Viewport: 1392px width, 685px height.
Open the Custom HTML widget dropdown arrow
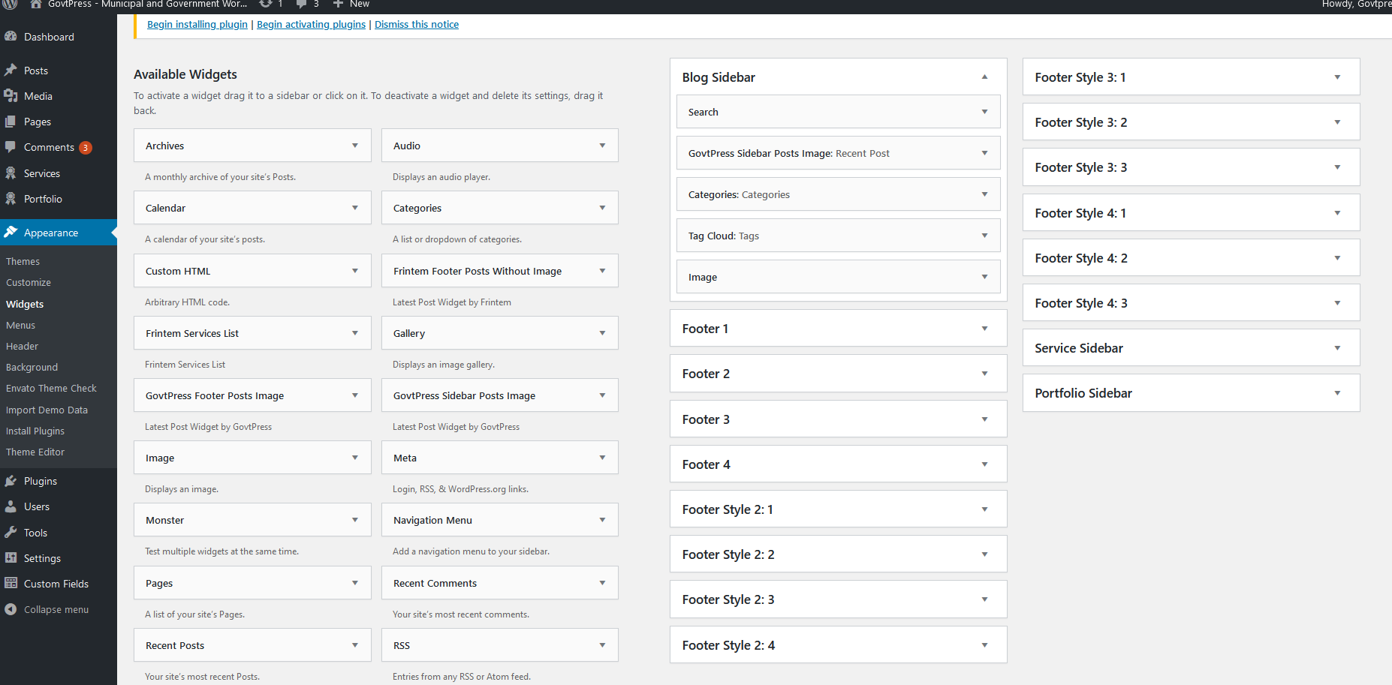[355, 271]
